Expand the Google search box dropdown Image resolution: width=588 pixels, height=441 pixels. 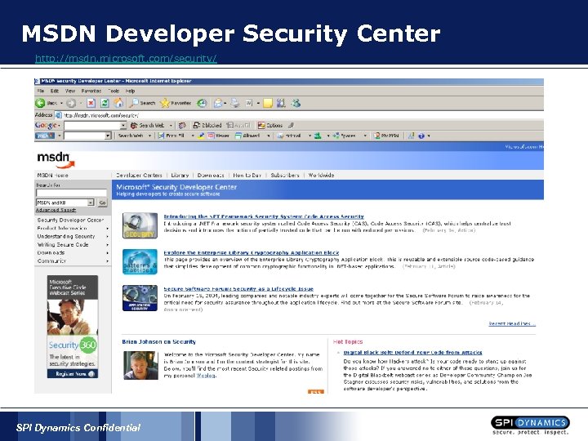coord(123,125)
